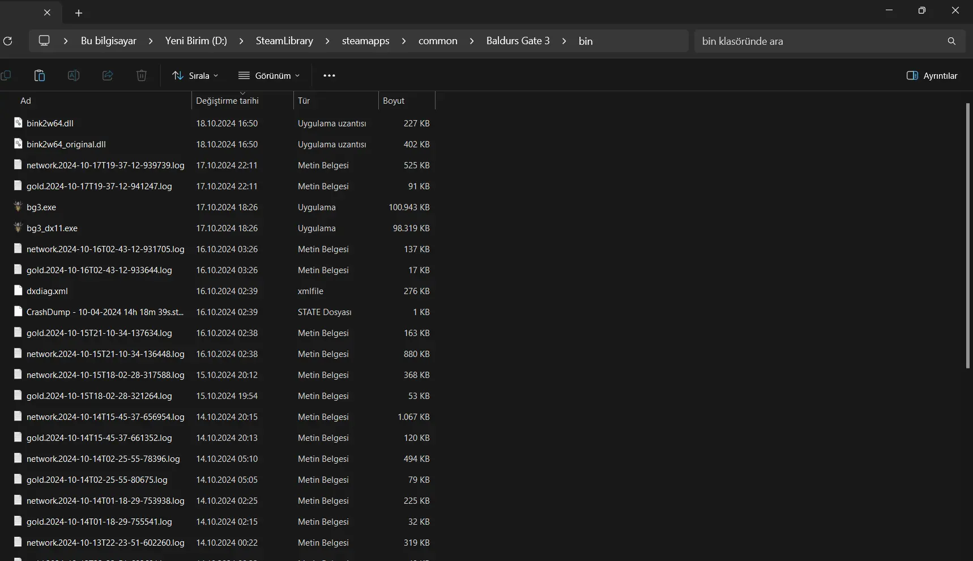Click icon of network.2024-10-15T18-02-28-317588.log

[18, 375]
